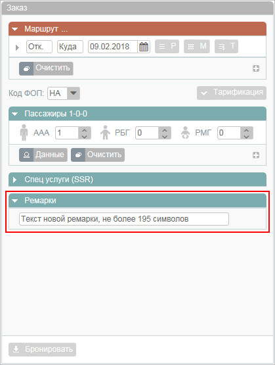Collapse the Ремарки section
275x365 pixels.
pyautogui.click(x=15, y=201)
